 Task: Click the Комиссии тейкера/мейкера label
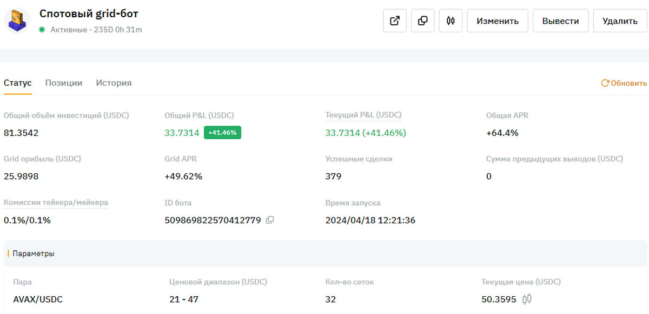click(x=56, y=203)
